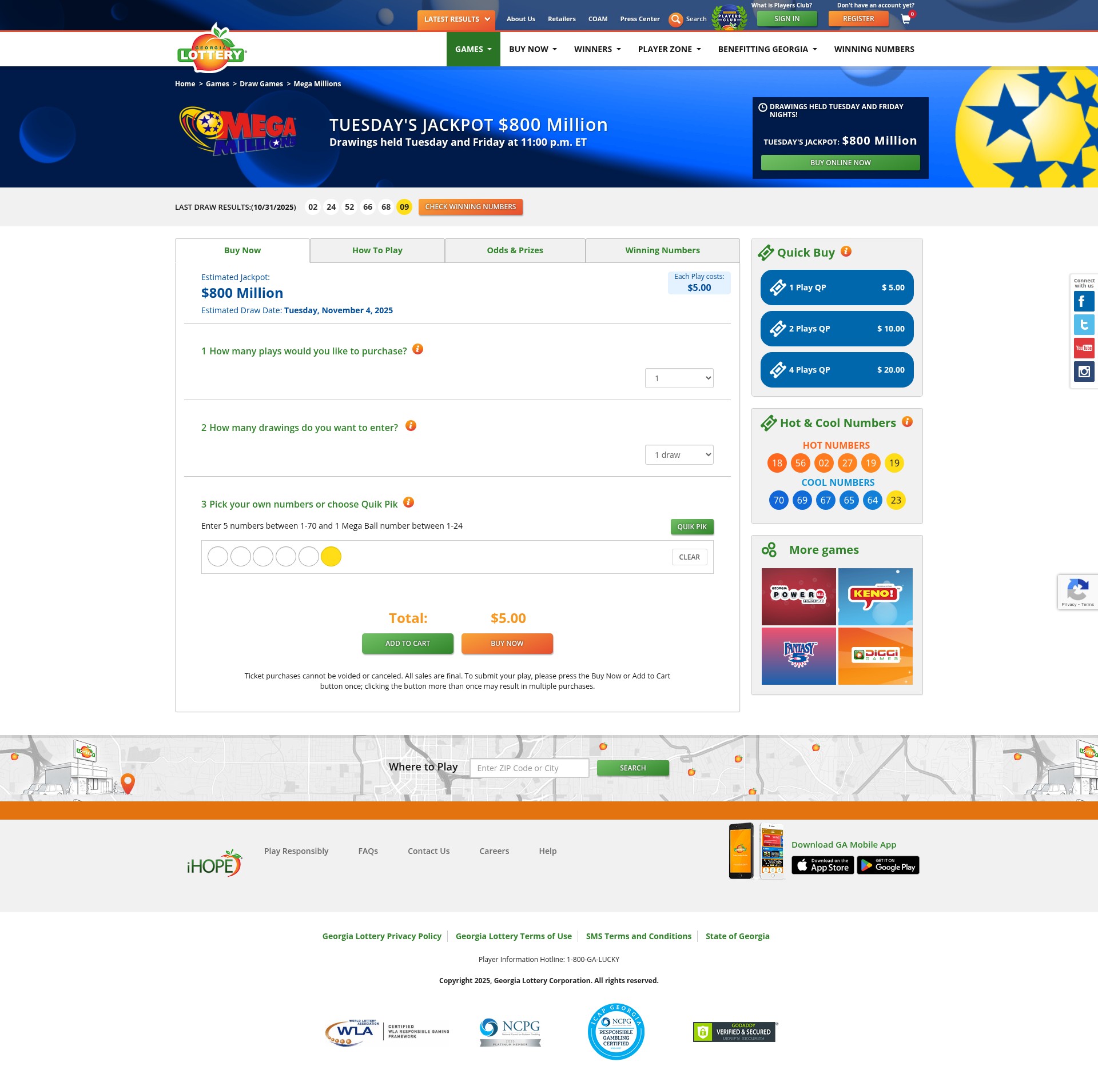
Task: Open the Diggi Games thumbnail
Action: pos(875,656)
